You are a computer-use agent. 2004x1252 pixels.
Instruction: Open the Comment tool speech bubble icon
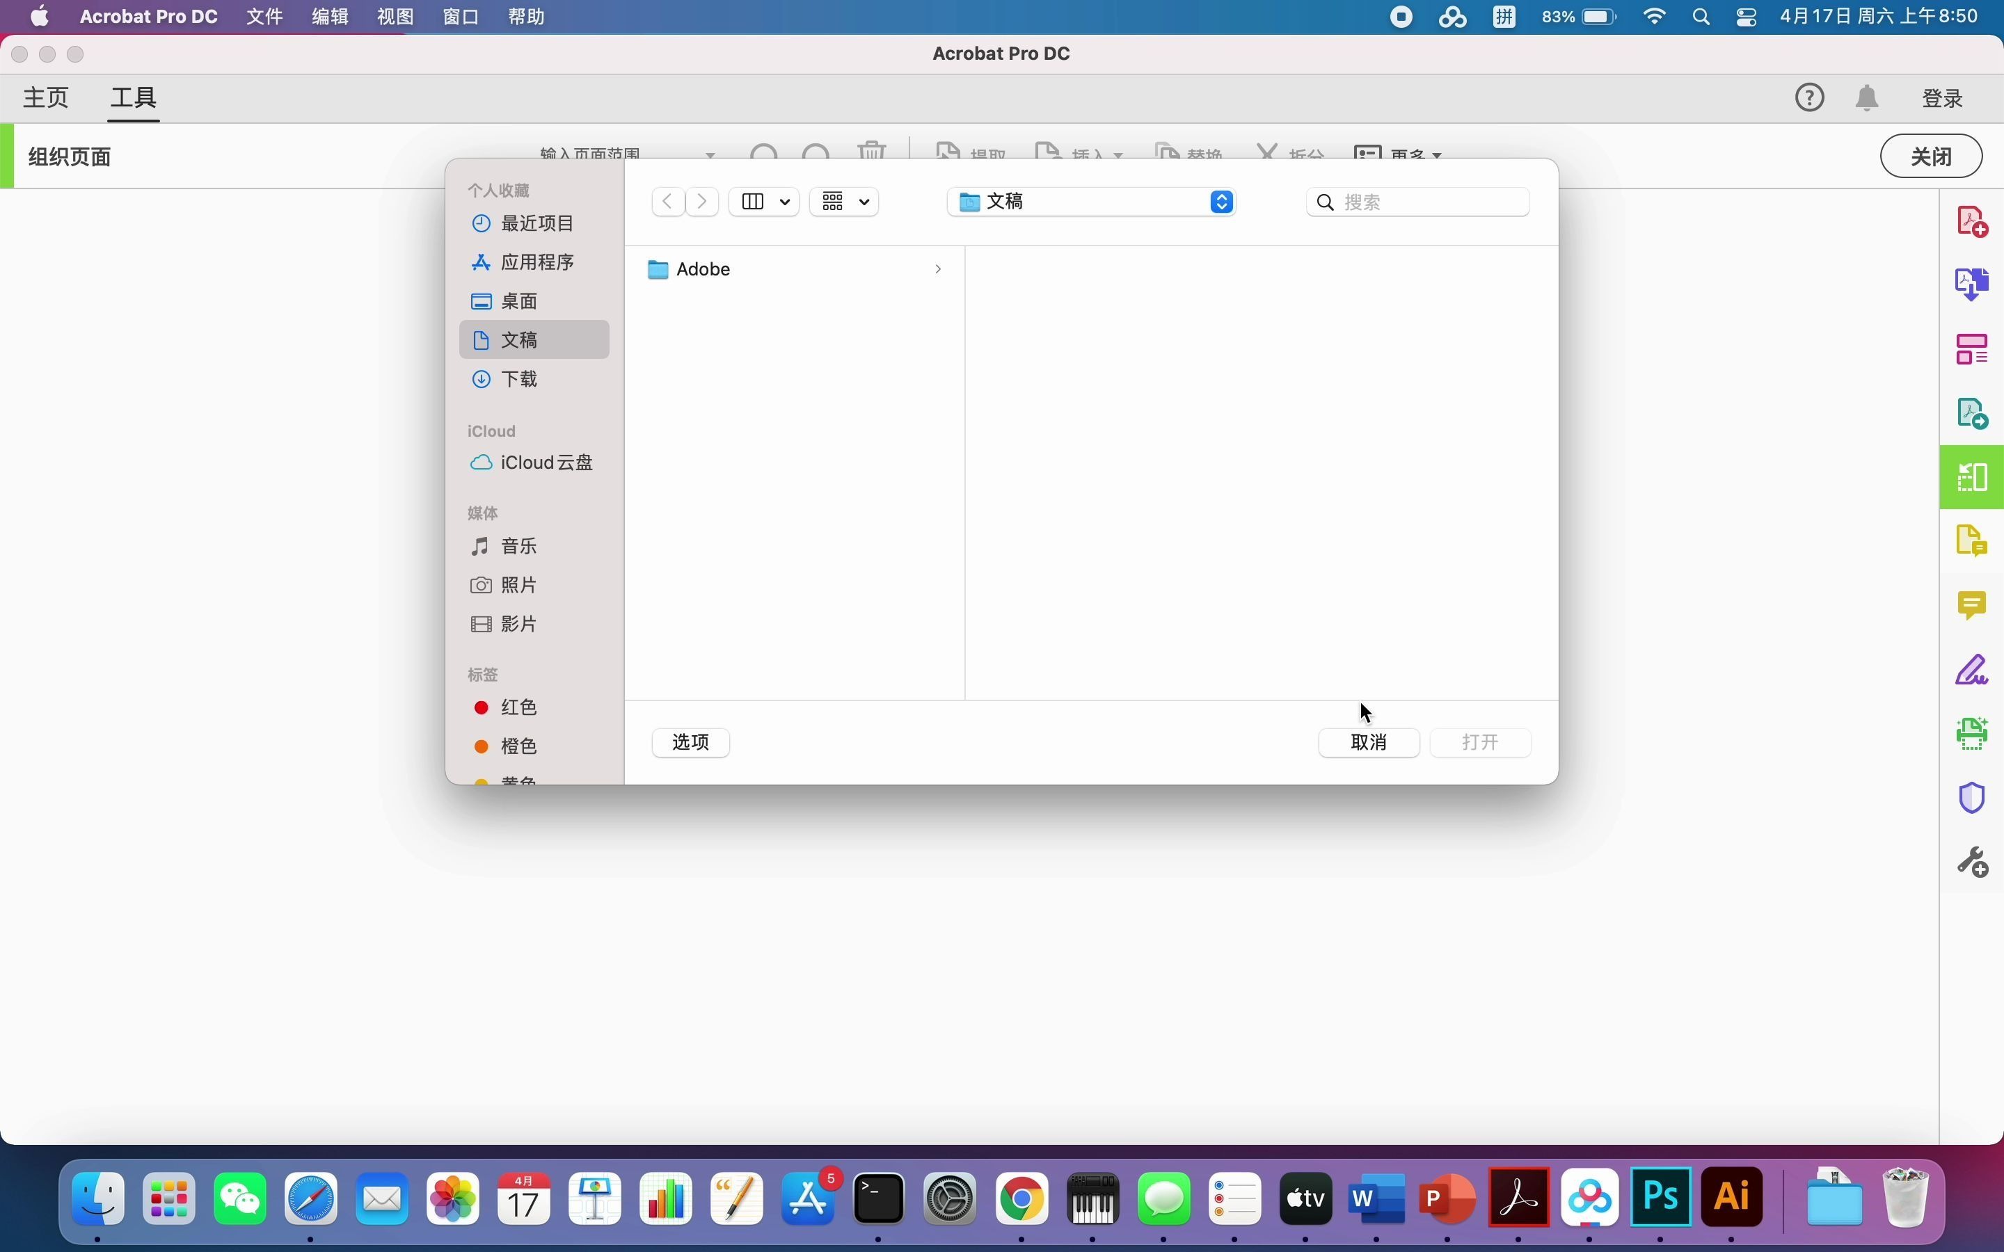point(1973,605)
